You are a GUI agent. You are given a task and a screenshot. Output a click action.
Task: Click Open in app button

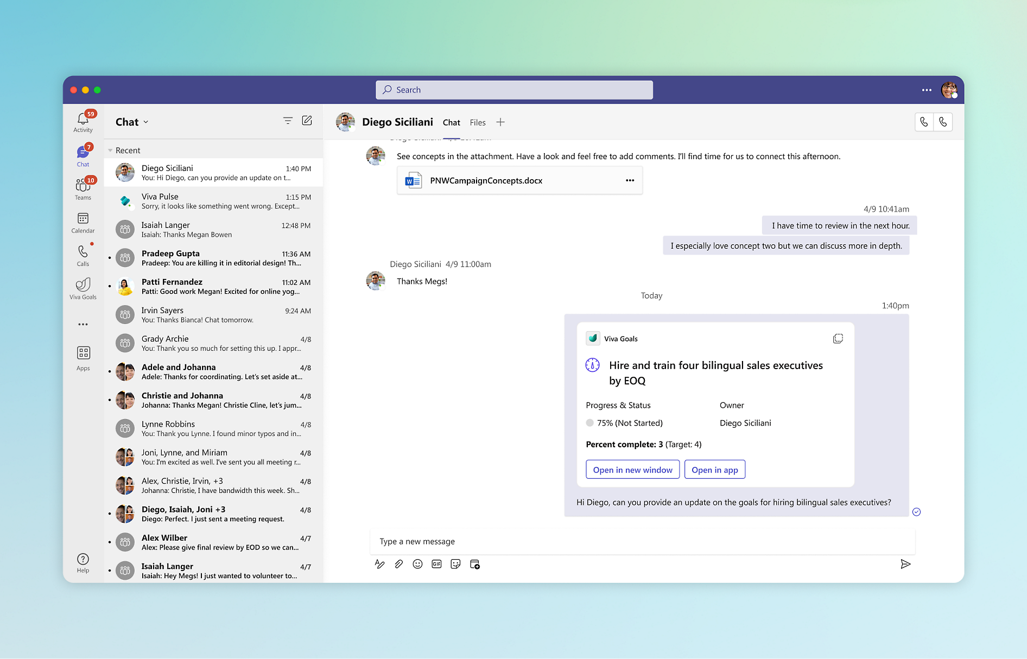tap(714, 470)
